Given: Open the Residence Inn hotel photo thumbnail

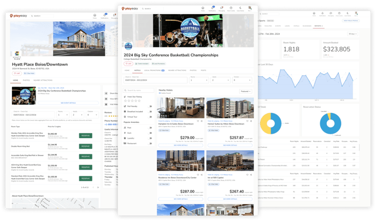Looking at the screenshot, I should pyautogui.click(x=180, y=160).
